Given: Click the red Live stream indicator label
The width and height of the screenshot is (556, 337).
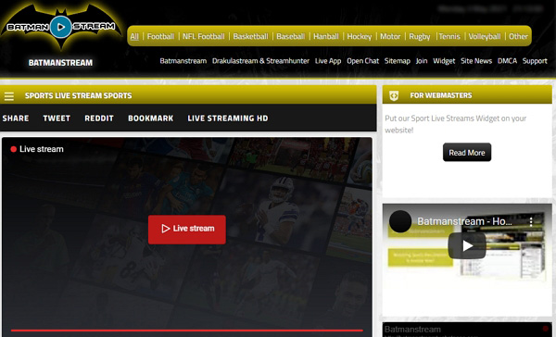Looking at the screenshot, I should tap(37, 149).
